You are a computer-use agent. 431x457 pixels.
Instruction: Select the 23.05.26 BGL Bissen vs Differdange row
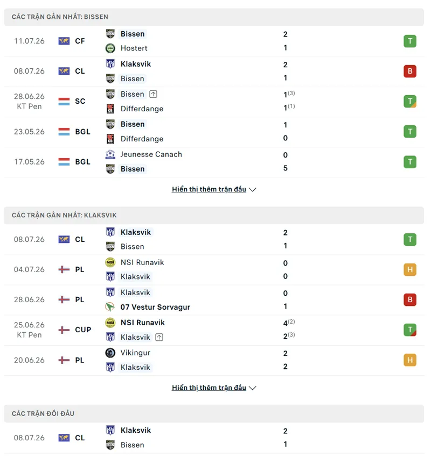coord(214,132)
